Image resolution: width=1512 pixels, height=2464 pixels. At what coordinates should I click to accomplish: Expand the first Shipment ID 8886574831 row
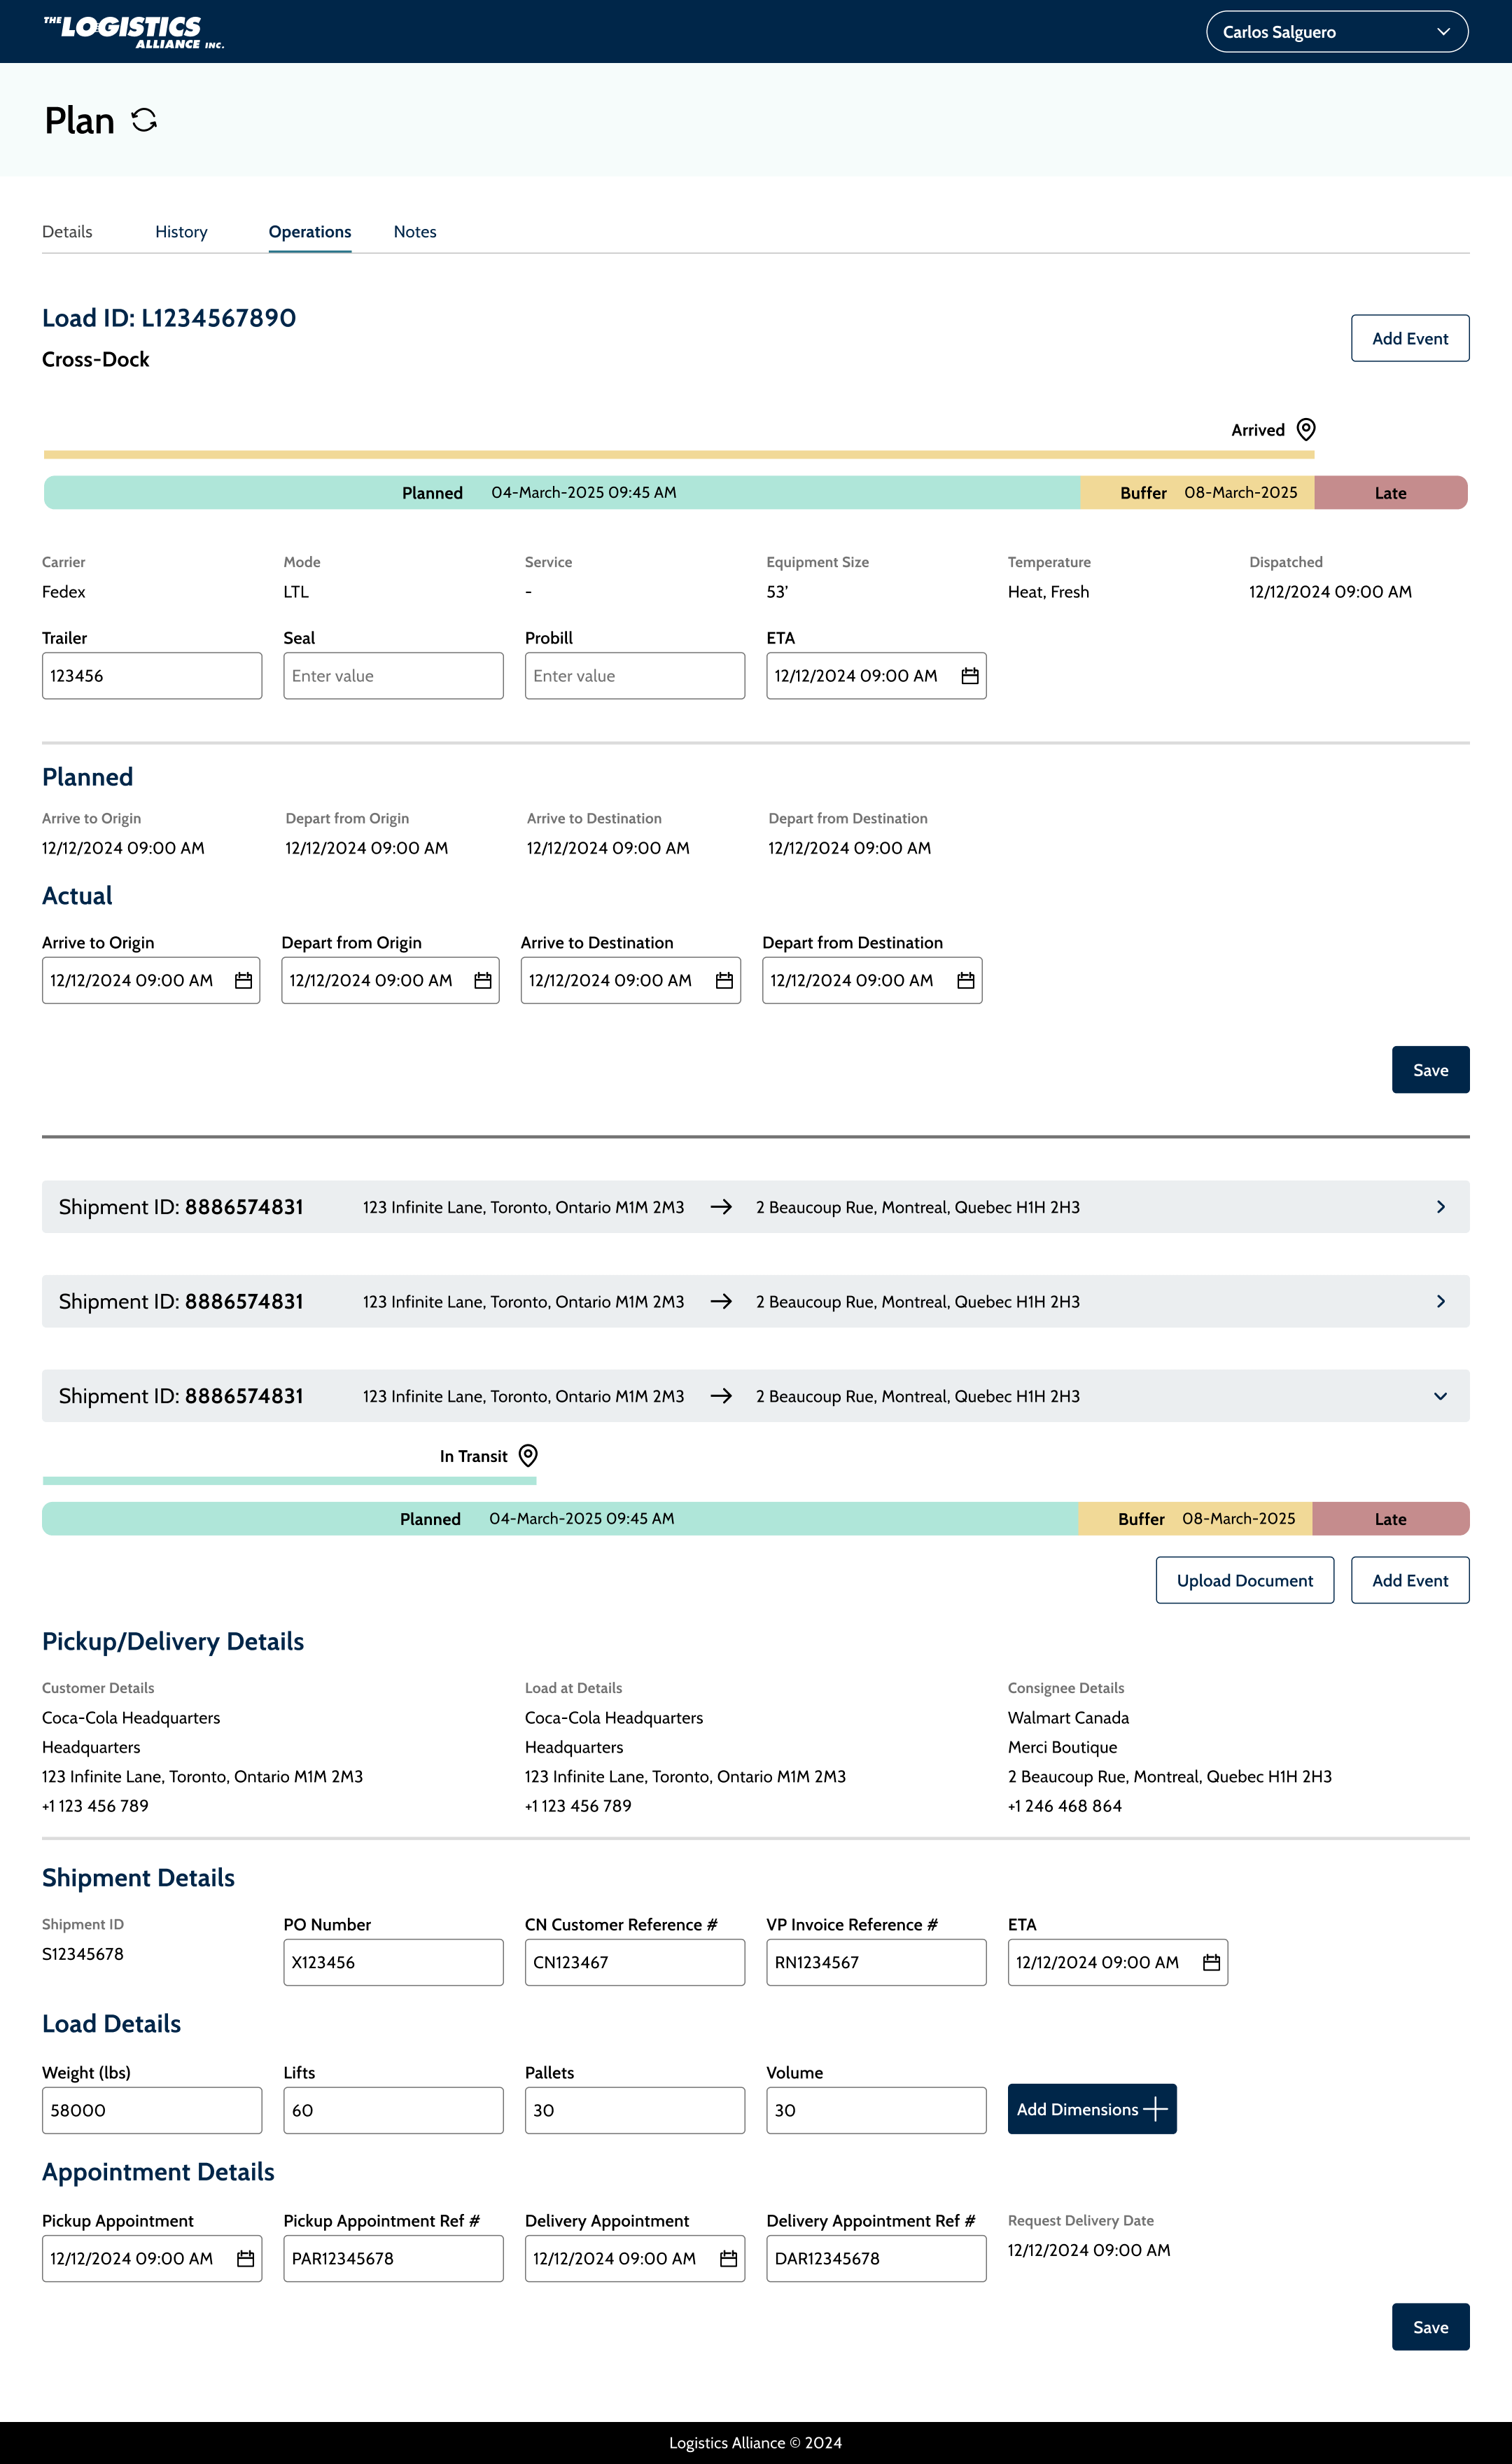pyautogui.click(x=1440, y=1207)
